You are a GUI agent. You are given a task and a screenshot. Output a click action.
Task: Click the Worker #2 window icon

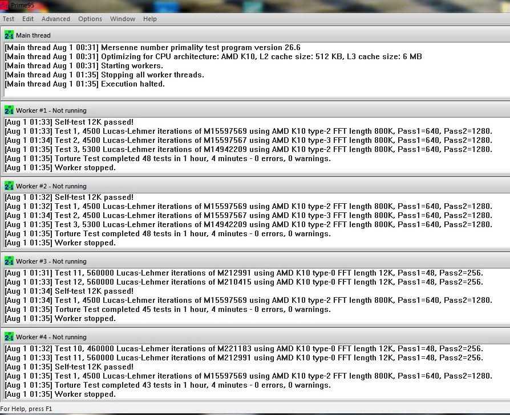9,186
